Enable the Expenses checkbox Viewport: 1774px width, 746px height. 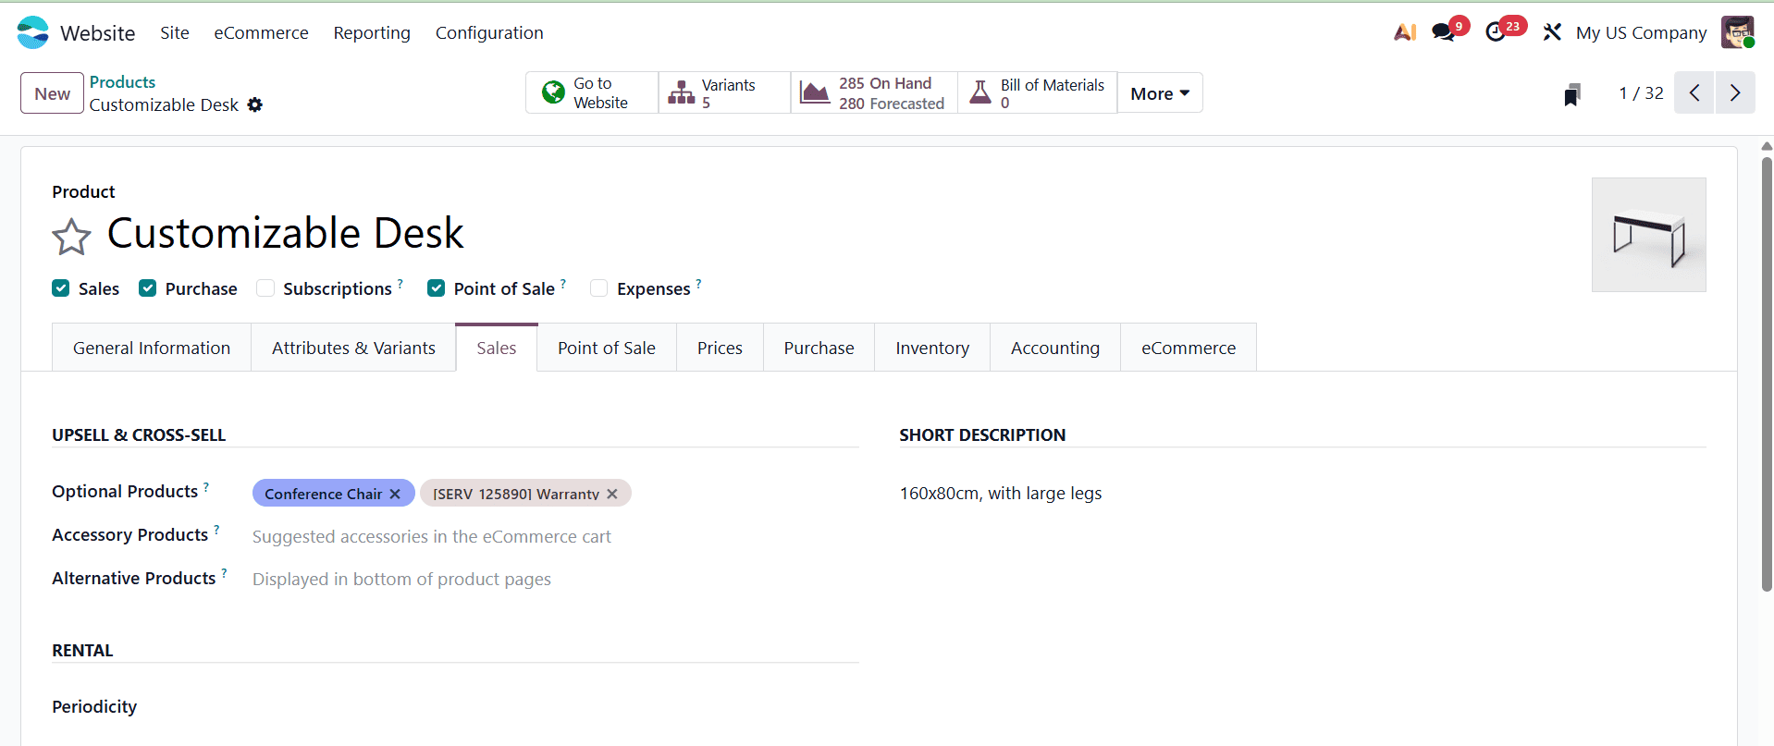[599, 288]
